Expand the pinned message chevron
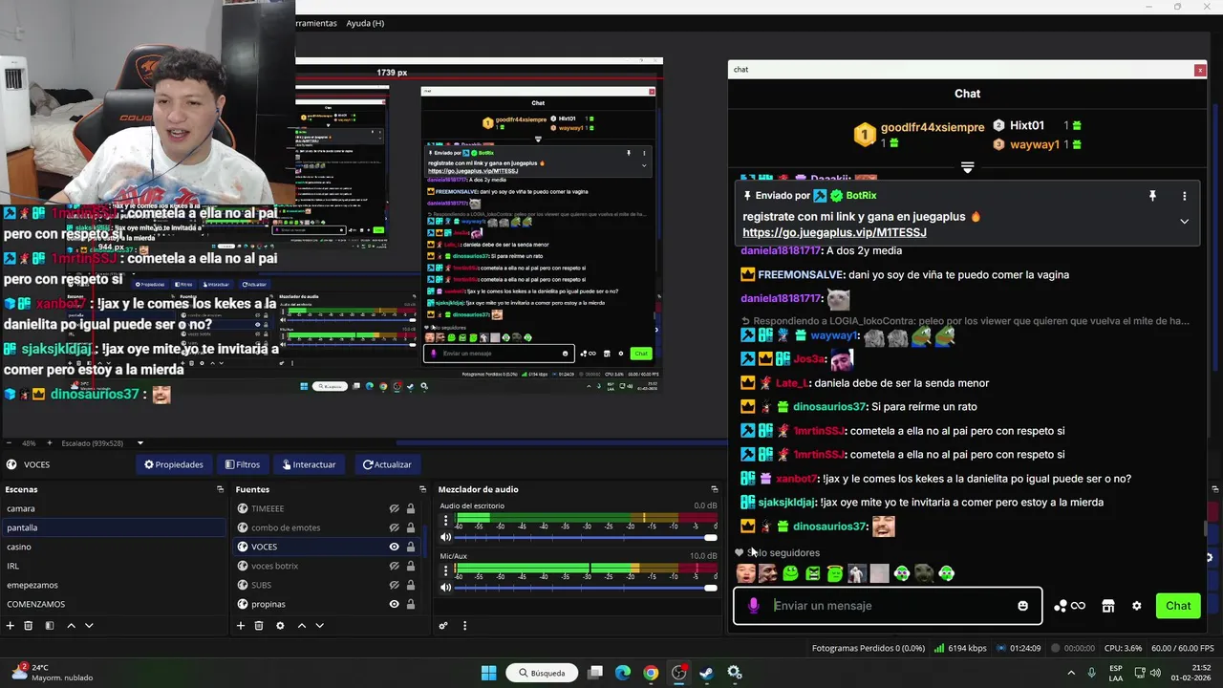The width and height of the screenshot is (1223, 688). (x=1184, y=222)
